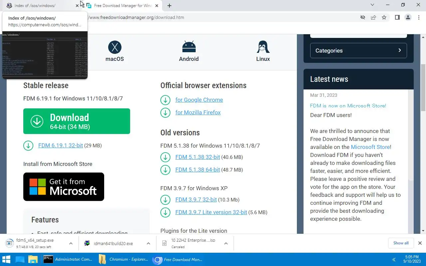Click the page vertical scrollbar thumb
The height and width of the screenshot is (266, 426).
coord(423,87)
